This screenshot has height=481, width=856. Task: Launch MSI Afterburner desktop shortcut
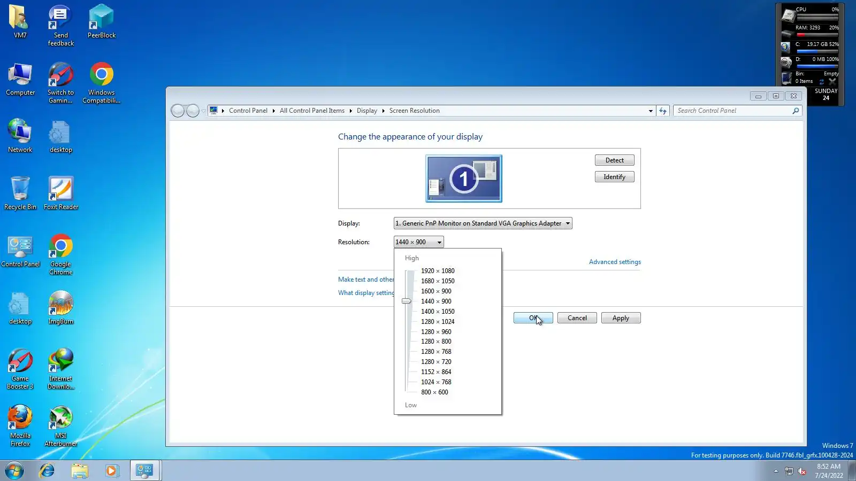(60, 426)
